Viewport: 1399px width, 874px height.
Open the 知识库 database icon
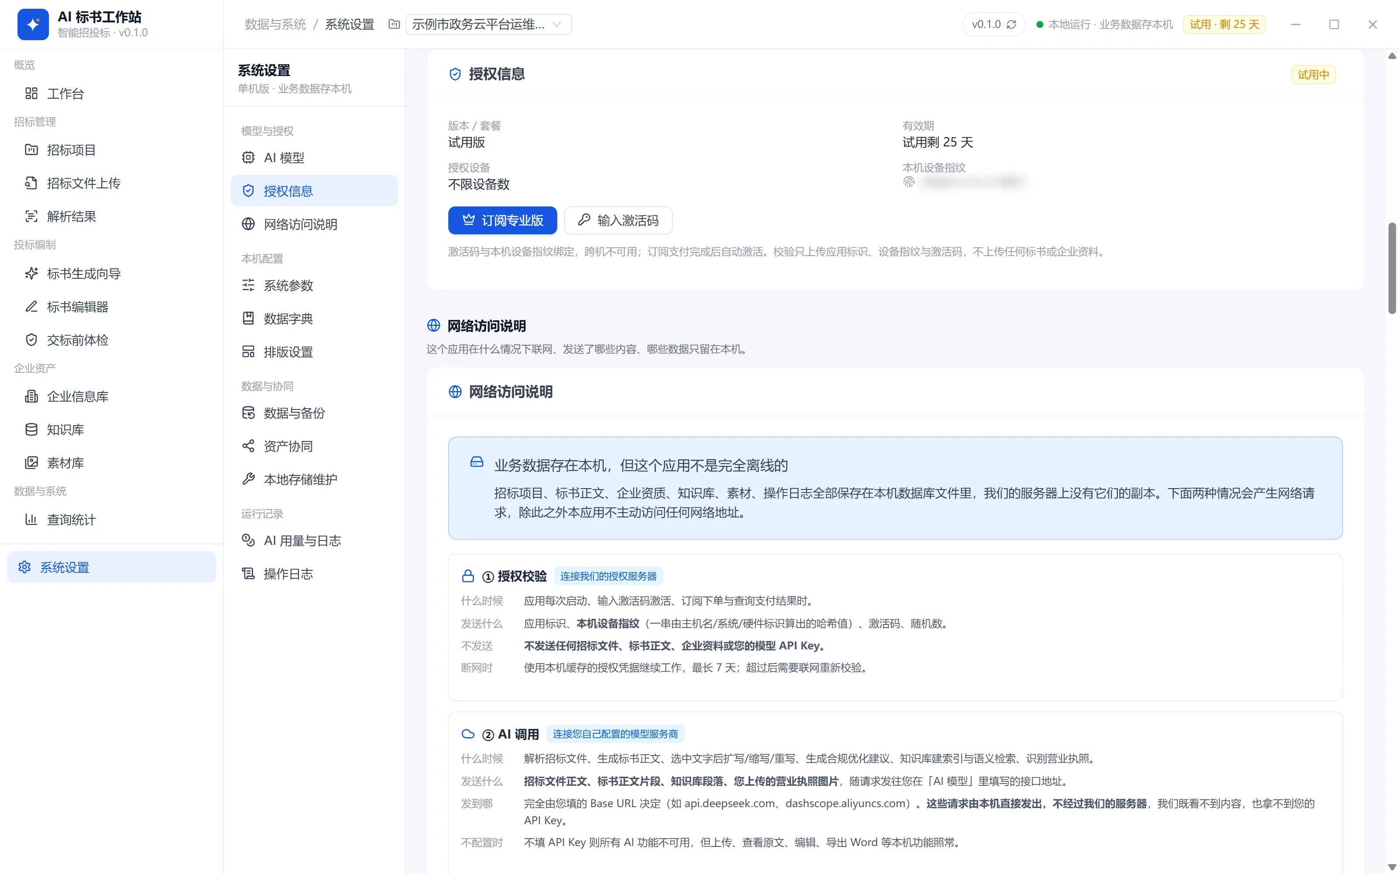tap(31, 430)
